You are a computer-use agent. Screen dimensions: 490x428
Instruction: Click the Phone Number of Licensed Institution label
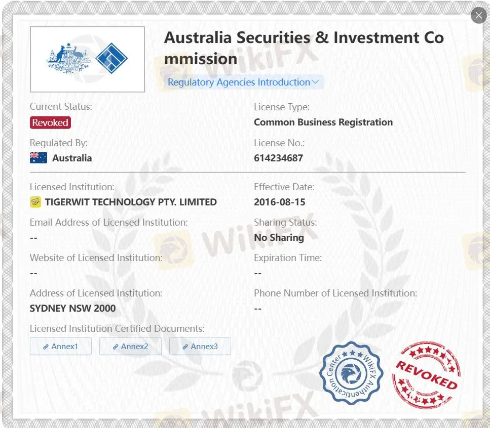[x=335, y=293]
